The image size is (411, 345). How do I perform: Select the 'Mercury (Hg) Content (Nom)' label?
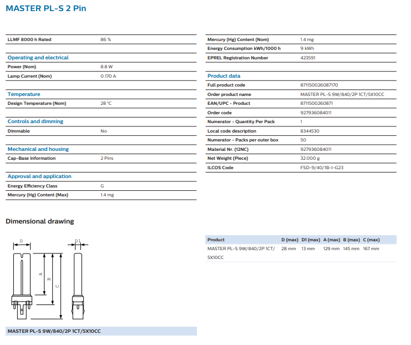[238, 39]
